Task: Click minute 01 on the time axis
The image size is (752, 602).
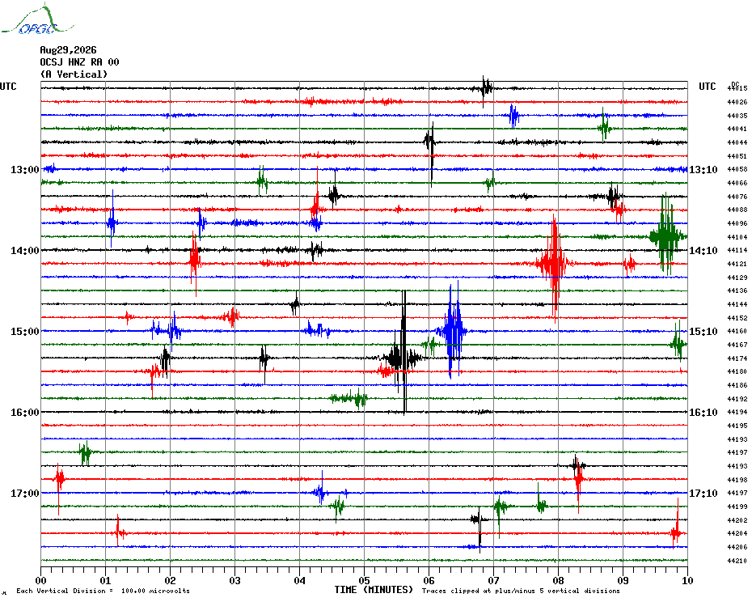Action: point(105,581)
